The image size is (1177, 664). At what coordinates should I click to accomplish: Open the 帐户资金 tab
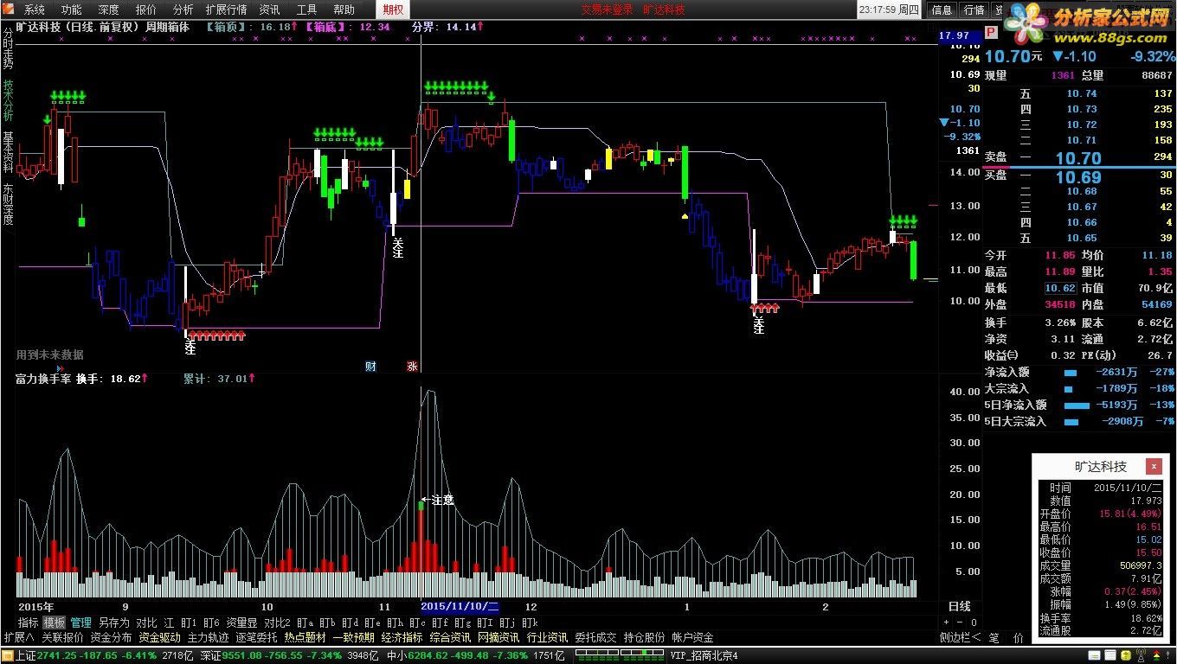pyautogui.click(x=692, y=638)
